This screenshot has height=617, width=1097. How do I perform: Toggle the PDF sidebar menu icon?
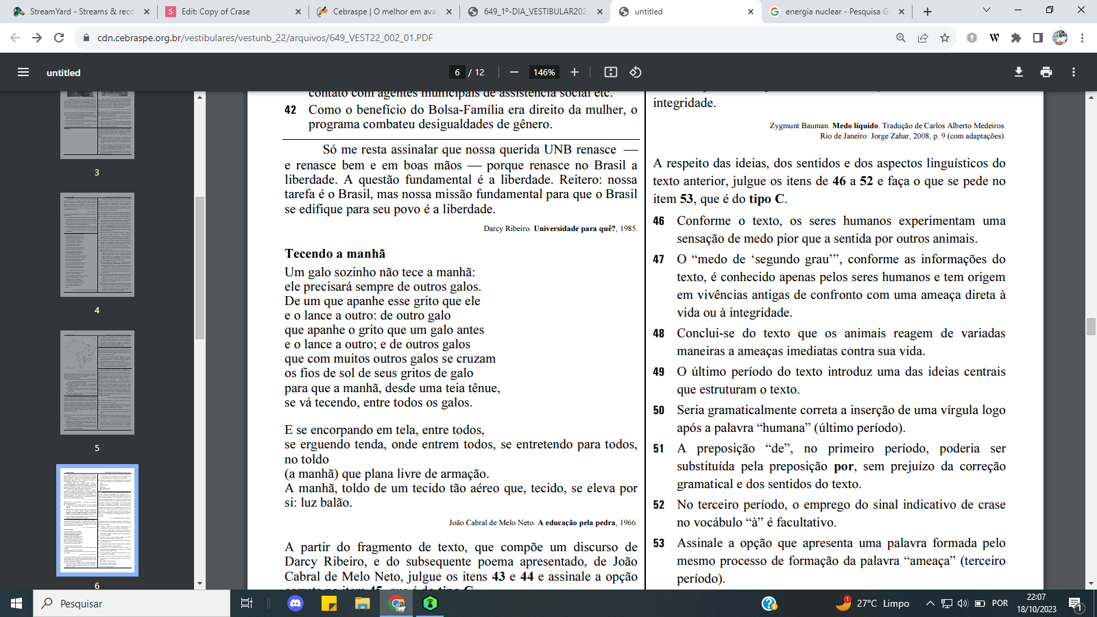(x=23, y=72)
